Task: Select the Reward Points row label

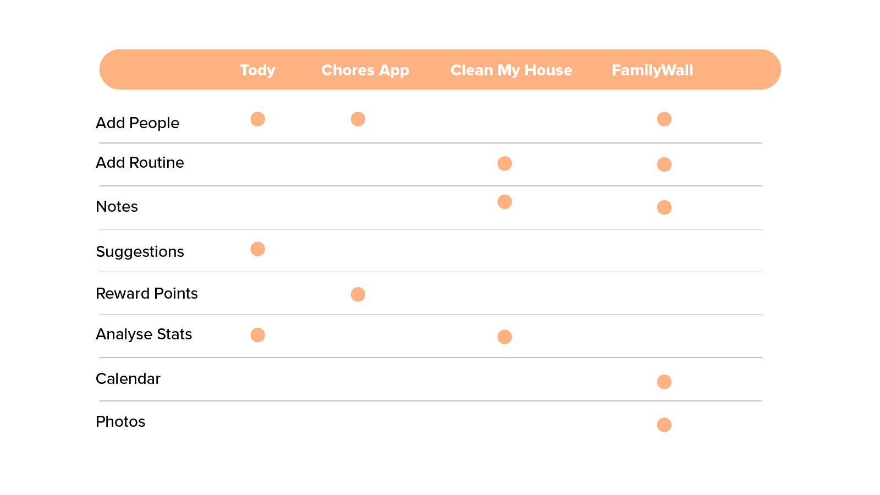Action: (x=147, y=293)
